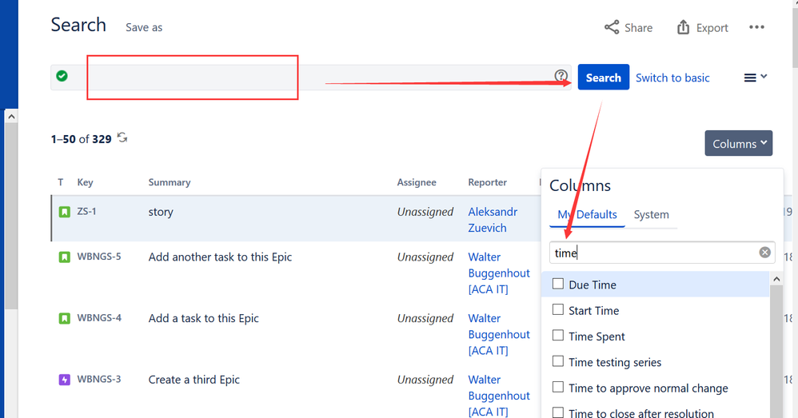This screenshot has height=418, width=798.
Task: Open the Columns dropdown button
Action: click(739, 143)
